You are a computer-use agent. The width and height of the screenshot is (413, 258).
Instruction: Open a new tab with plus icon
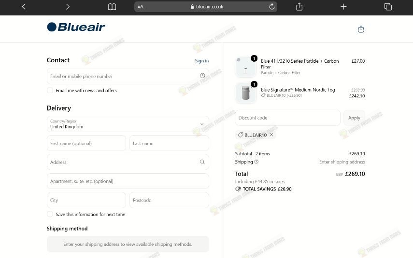click(x=343, y=7)
